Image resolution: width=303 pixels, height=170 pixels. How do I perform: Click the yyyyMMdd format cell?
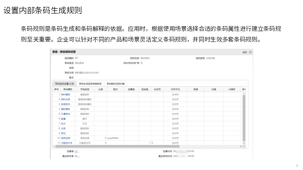click(x=113, y=138)
